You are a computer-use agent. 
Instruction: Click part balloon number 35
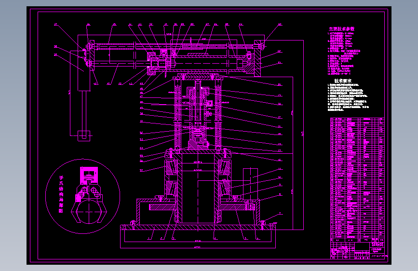point(114,25)
